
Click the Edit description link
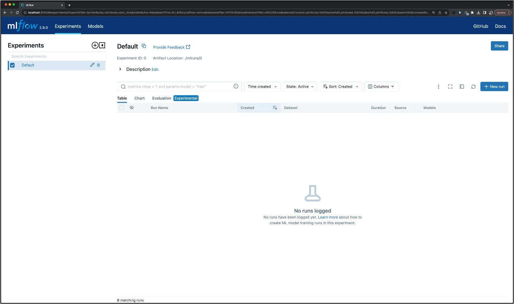click(x=155, y=69)
